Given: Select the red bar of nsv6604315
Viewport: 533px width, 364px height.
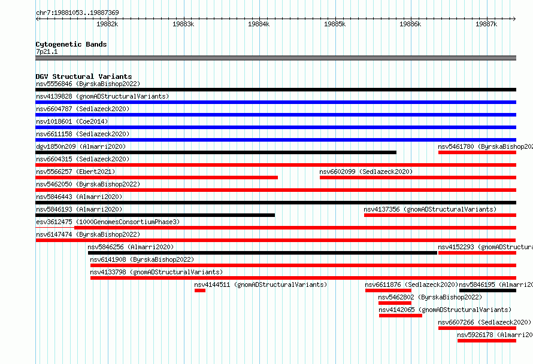Looking at the screenshot, I should coord(275,165).
